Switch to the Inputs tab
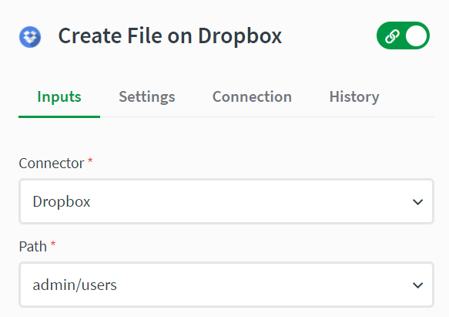The image size is (449, 317). coord(59,97)
